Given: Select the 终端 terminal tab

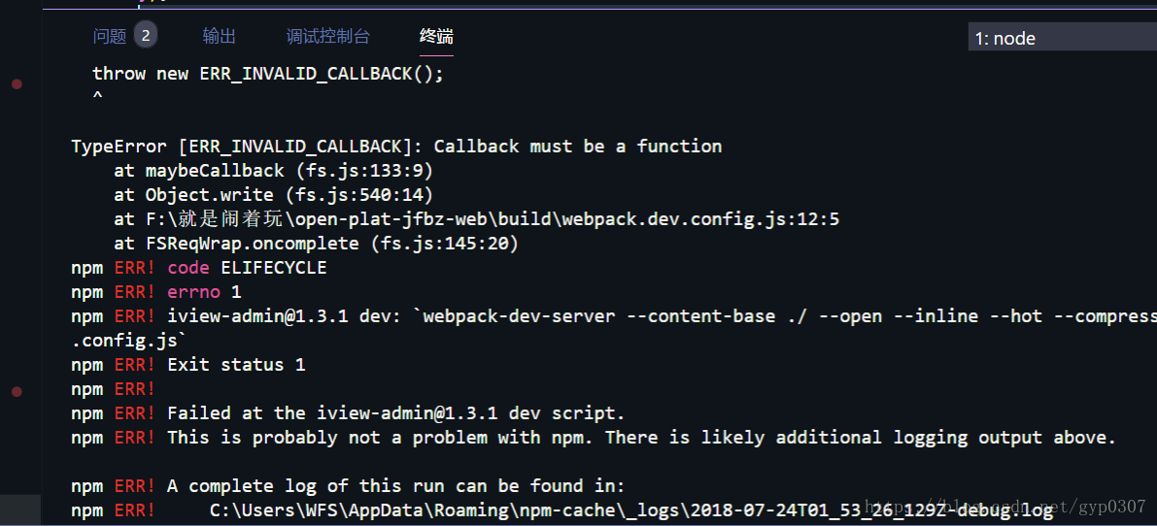Looking at the screenshot, I should 436,36.
